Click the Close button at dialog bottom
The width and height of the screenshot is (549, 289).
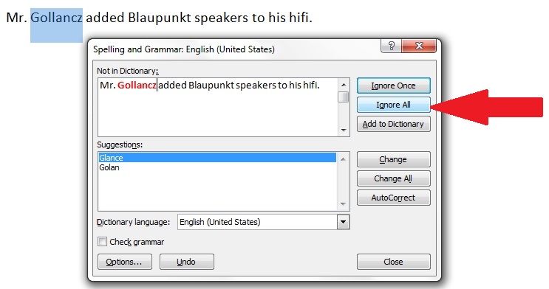point(394,262)
